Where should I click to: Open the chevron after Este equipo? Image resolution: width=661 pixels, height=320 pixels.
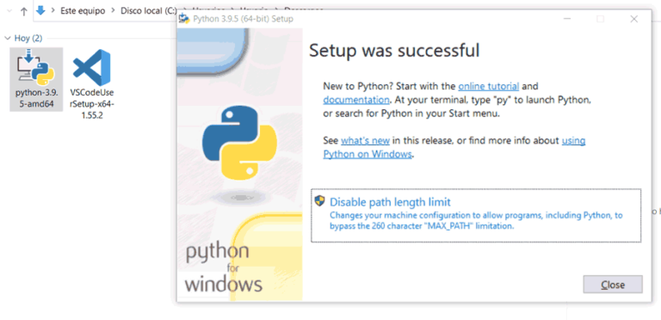pos(113,11)
